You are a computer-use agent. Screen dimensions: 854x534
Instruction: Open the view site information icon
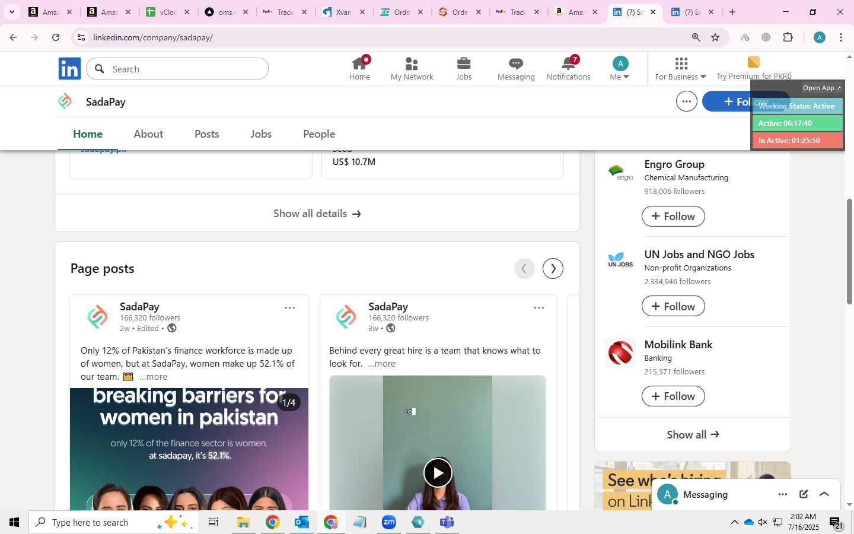click(81, 37)
